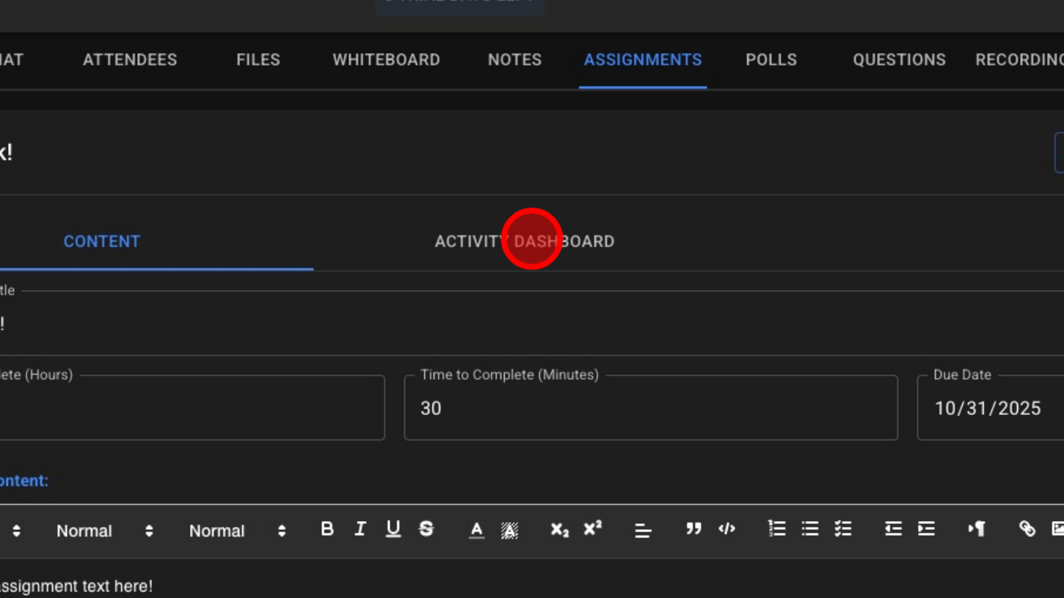Image resolution: width=1064 pixels, height=598 pixels.
Task: Open the Activity Dashboard tab
Action: pos(524,242)
